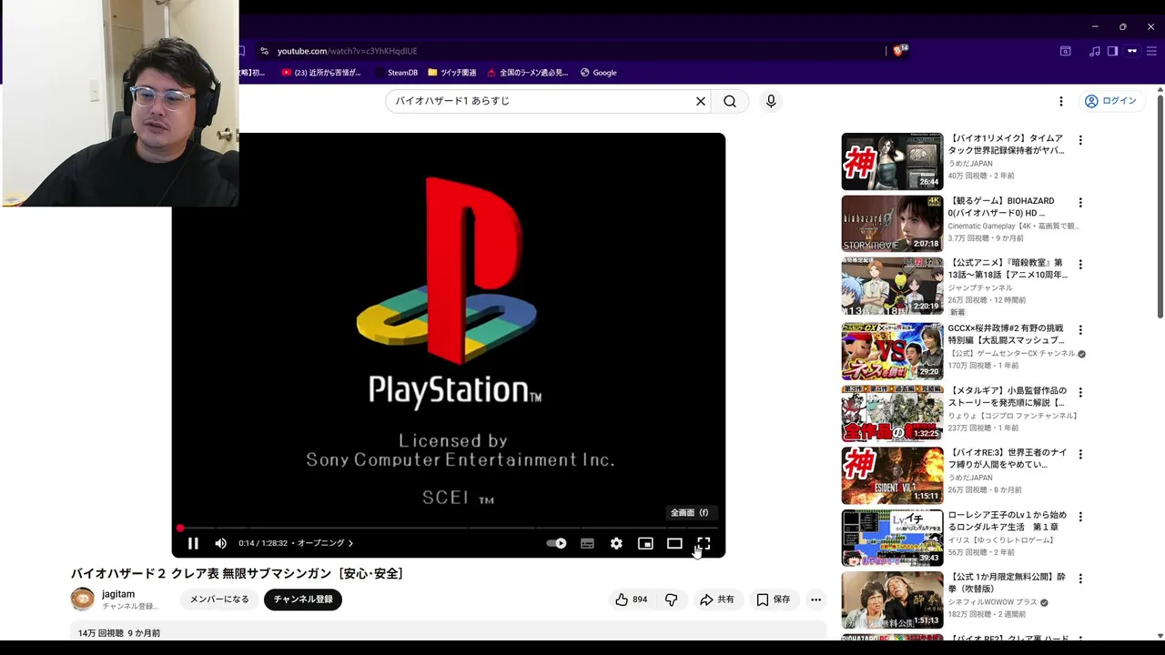Click the 共有 share button
Screen dimensions: 1165x655
coord(716,600)
